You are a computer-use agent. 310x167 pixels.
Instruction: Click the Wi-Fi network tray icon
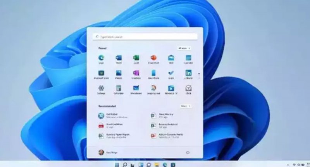tap(294, 165)
